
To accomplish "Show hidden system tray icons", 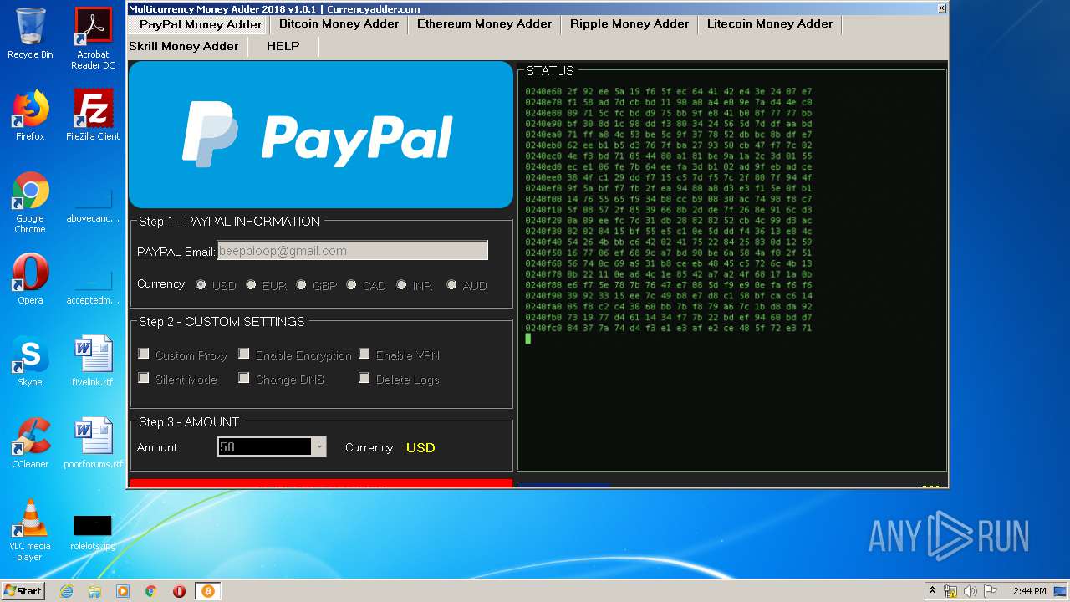I will 933,591.
